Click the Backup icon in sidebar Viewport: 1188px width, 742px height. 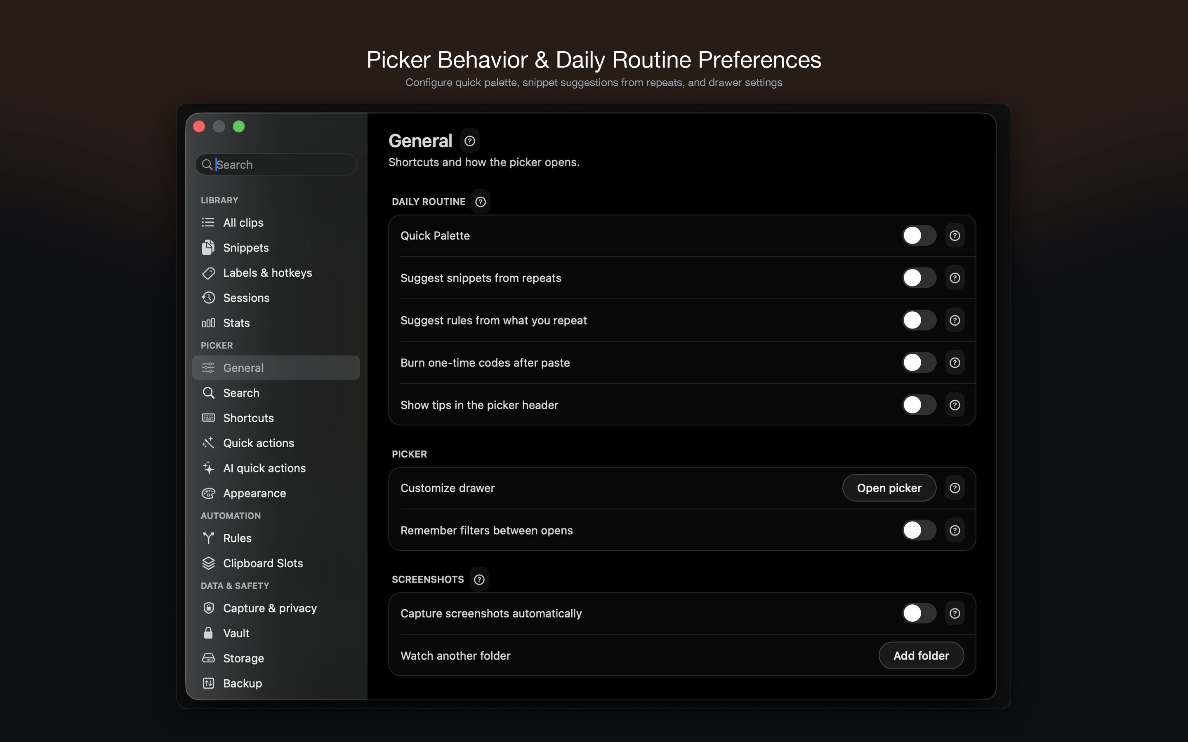coord(208,683)
